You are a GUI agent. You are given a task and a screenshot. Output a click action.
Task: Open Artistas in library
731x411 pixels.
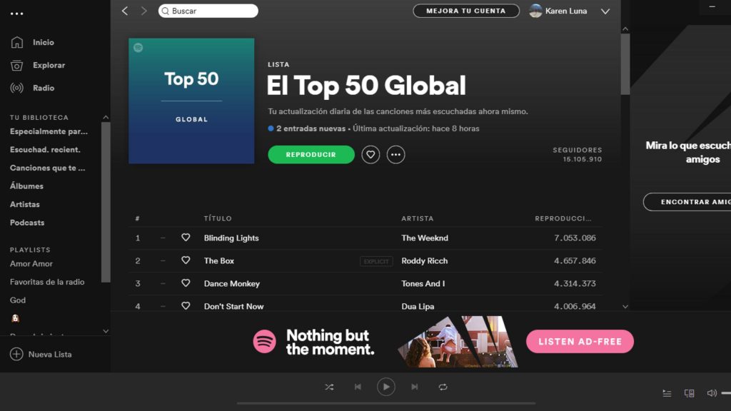coord(25,204)
